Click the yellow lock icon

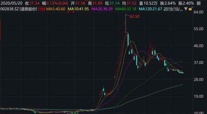point(190,9)
